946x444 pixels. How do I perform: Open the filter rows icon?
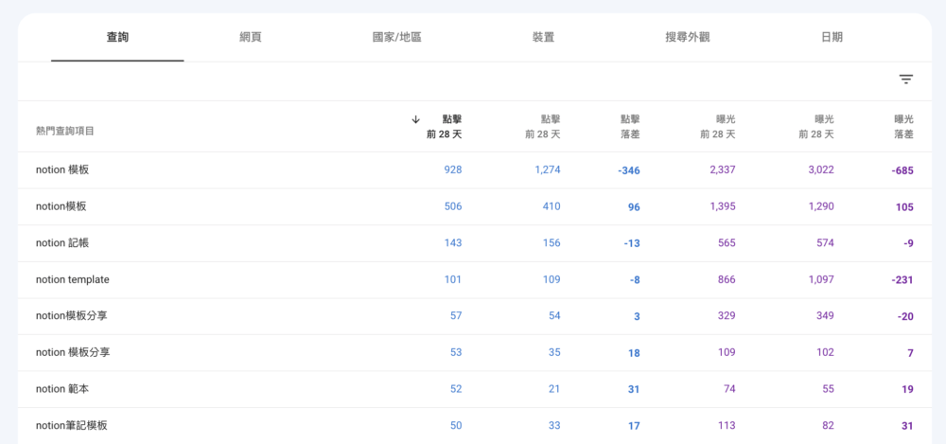905,80
